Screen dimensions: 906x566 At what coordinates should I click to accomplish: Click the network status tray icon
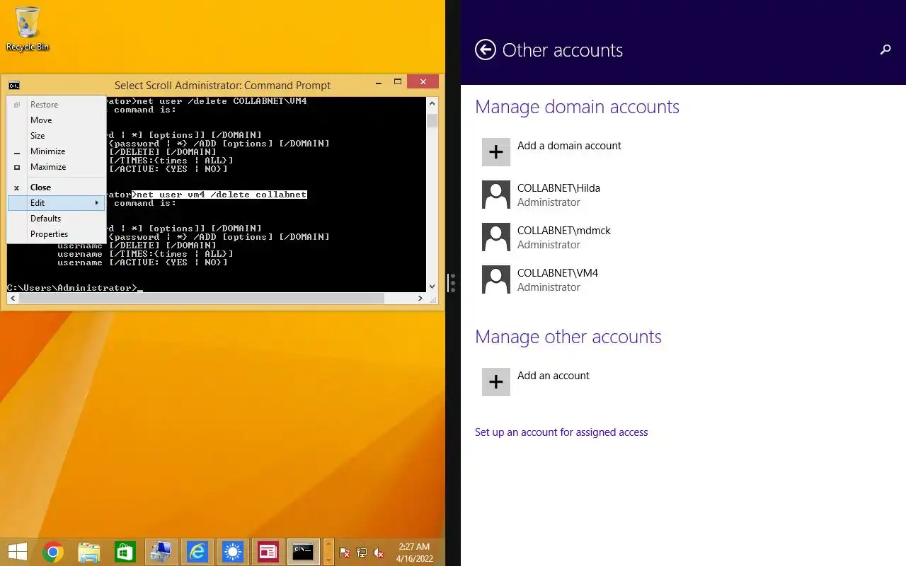(362, 553)
